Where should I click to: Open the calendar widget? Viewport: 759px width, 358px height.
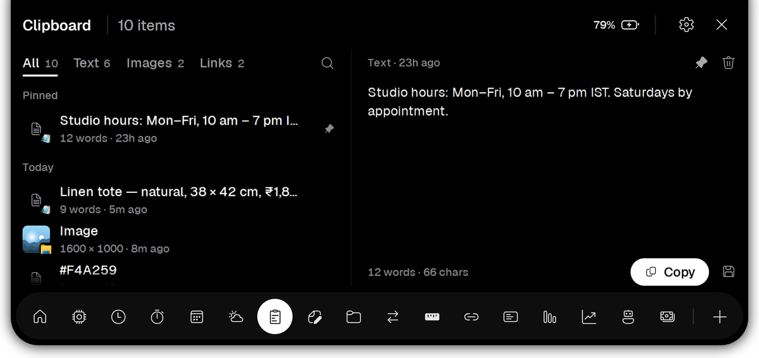point(197,317)
